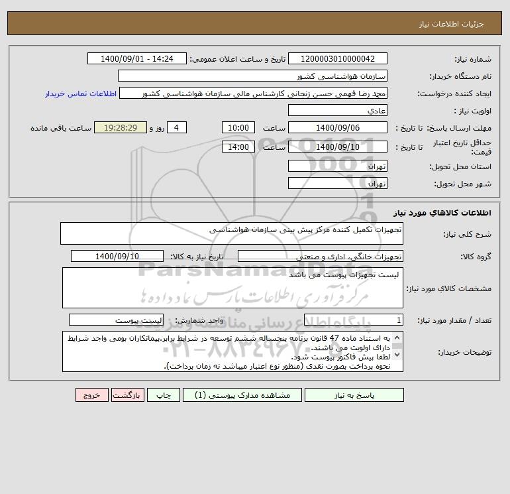Viewport: 510px width, 494px height.
Task: Click the شهر محل تحویل label
Action: (463, 184)
